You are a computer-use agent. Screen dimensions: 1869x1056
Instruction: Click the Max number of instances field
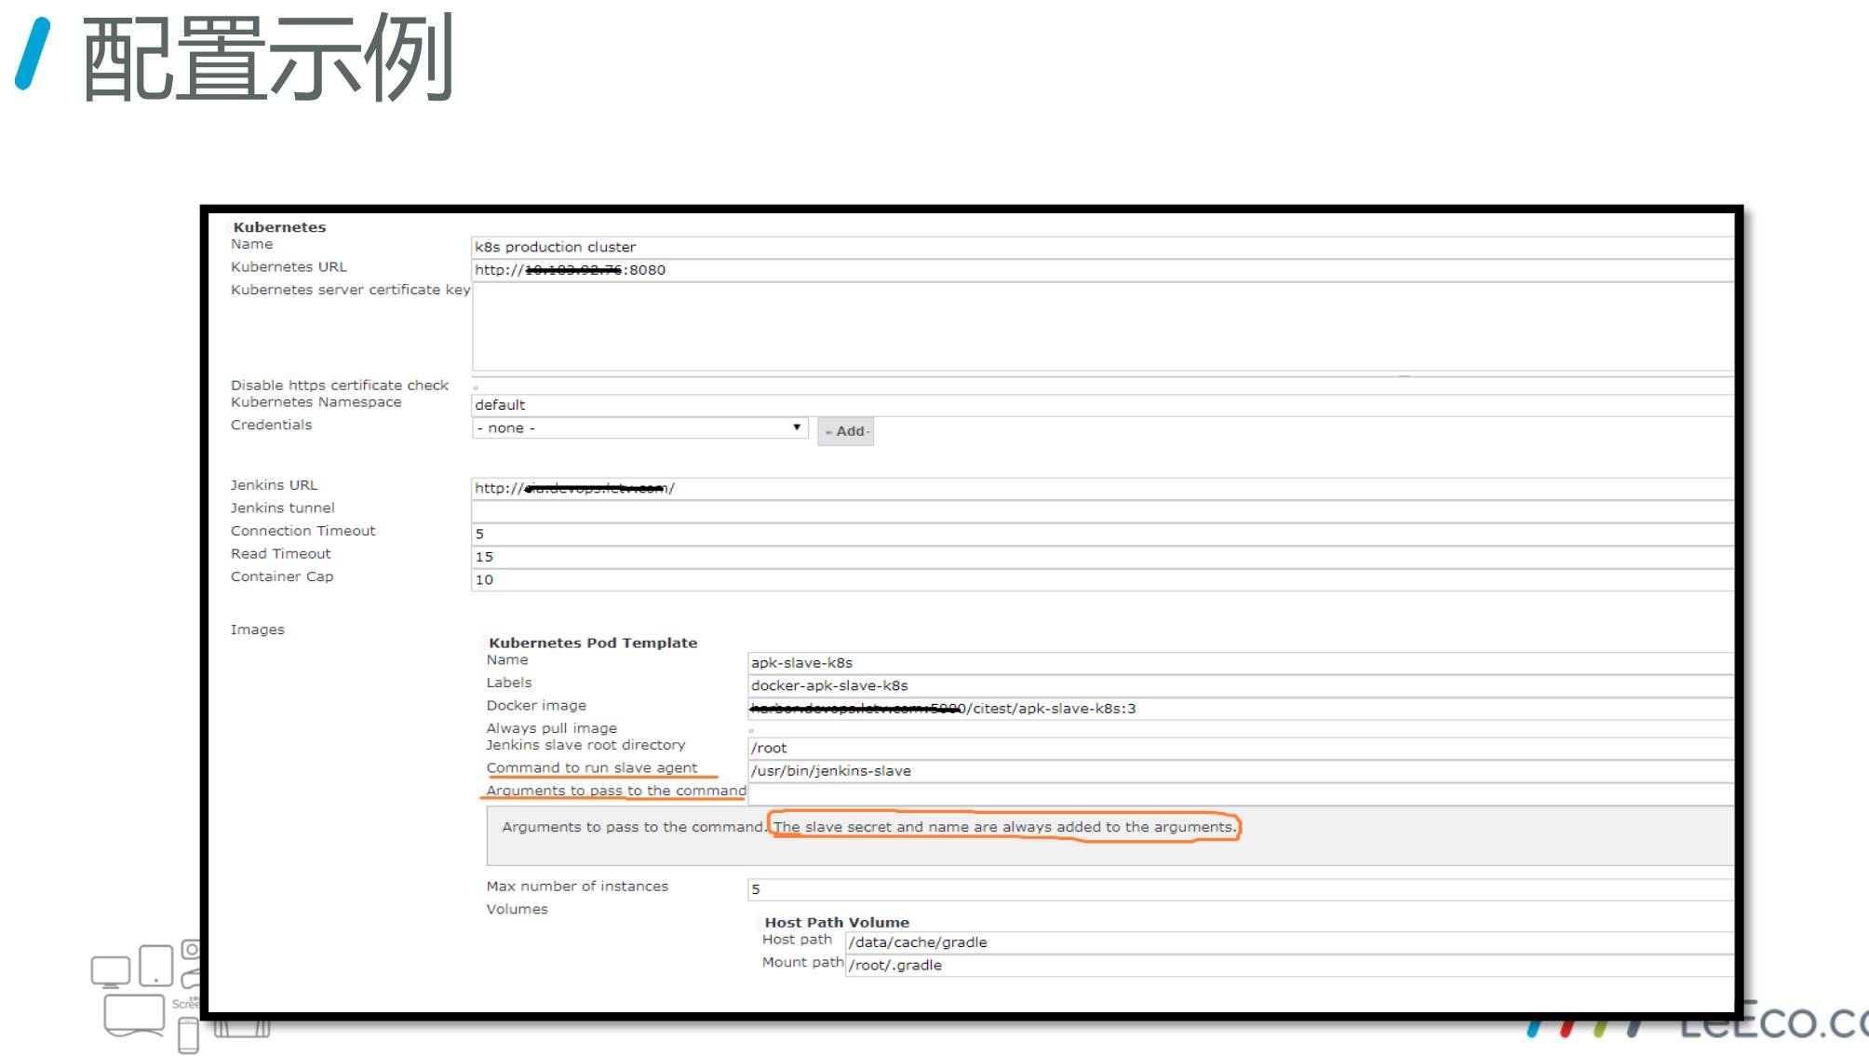tap(1238, 889)
